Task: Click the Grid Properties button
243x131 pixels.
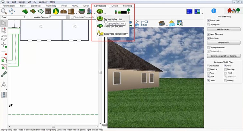Action: tap(224, 29)
